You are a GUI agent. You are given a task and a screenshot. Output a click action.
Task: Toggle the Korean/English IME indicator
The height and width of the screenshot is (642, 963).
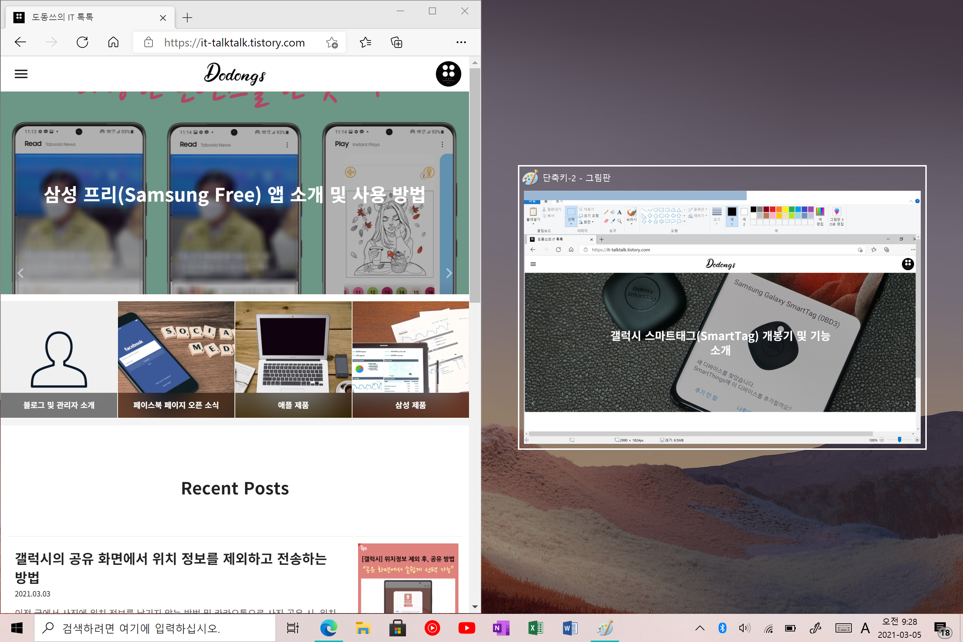pyautogui.click(x=865, y=628)
